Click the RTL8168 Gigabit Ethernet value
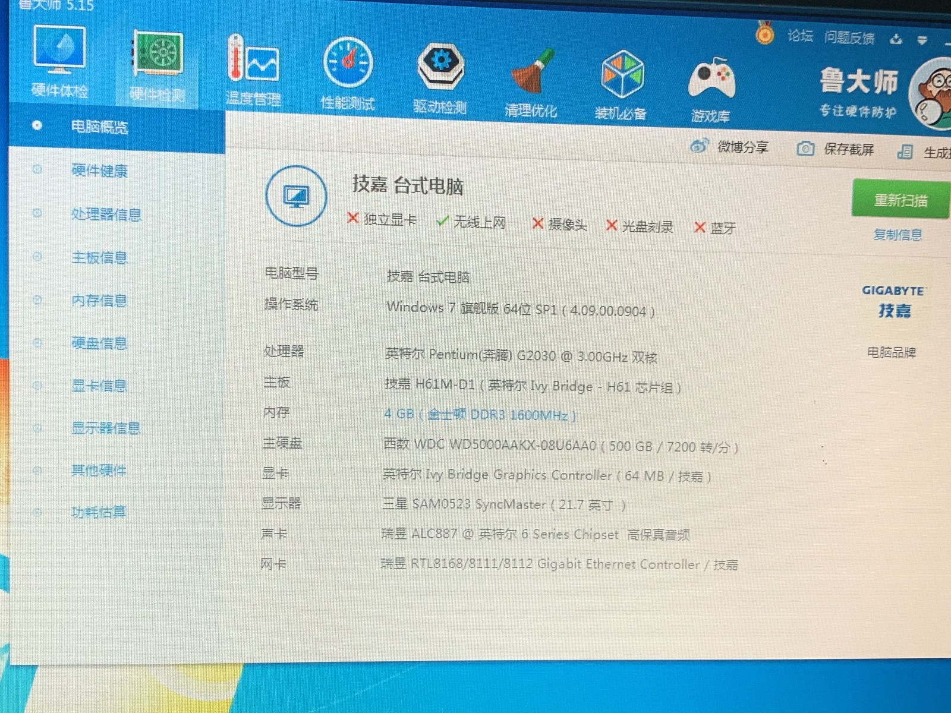 pos(559,564)
